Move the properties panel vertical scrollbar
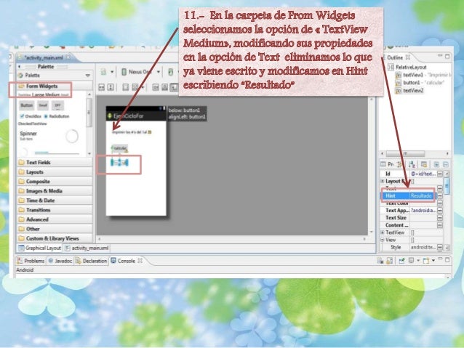 [x=447, y=185]
